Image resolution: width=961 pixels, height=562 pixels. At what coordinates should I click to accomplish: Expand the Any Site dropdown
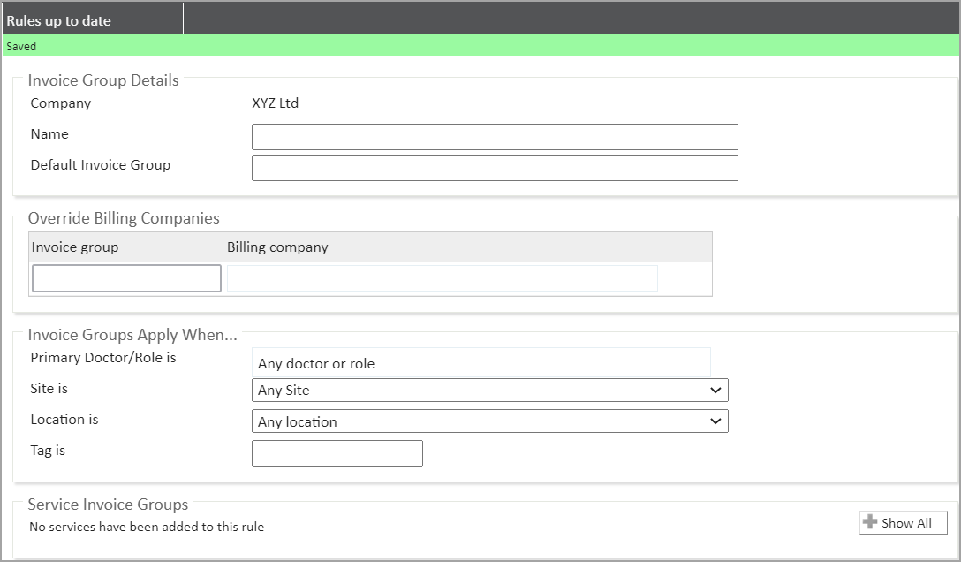point(489,390)
